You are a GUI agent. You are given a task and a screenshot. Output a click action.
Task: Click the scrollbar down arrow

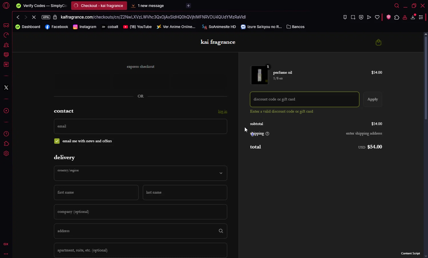[426, 256]
